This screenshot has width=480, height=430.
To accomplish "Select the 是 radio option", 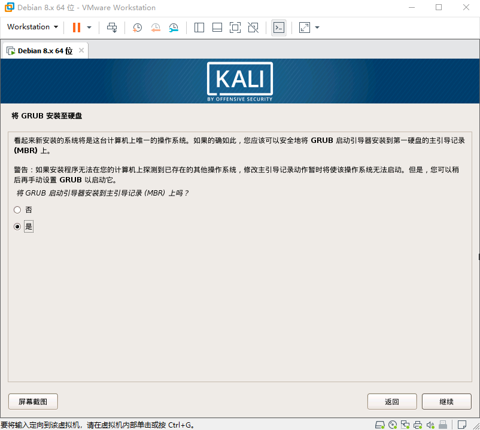I will tap(17, 227).
